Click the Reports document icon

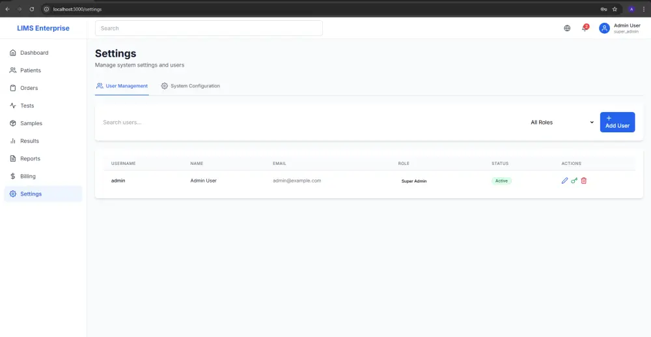[13, 159]
